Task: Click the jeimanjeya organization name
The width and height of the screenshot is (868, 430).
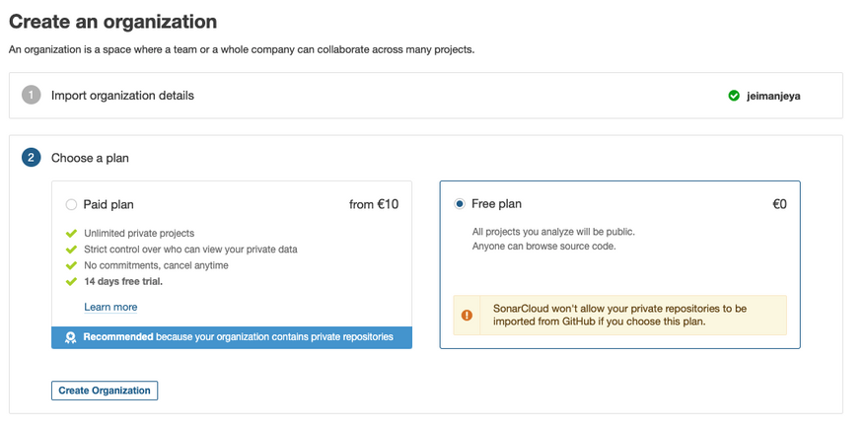Action: [x=774, y=97]
